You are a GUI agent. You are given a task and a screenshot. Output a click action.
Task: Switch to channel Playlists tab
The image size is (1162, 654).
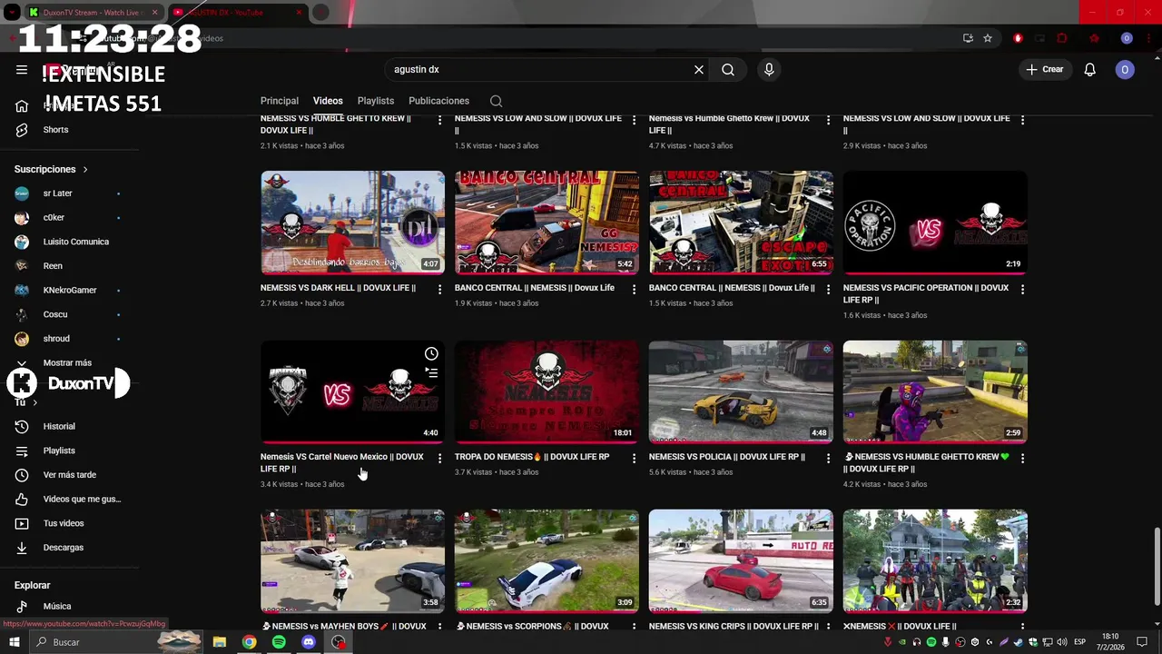click(376, 101)
